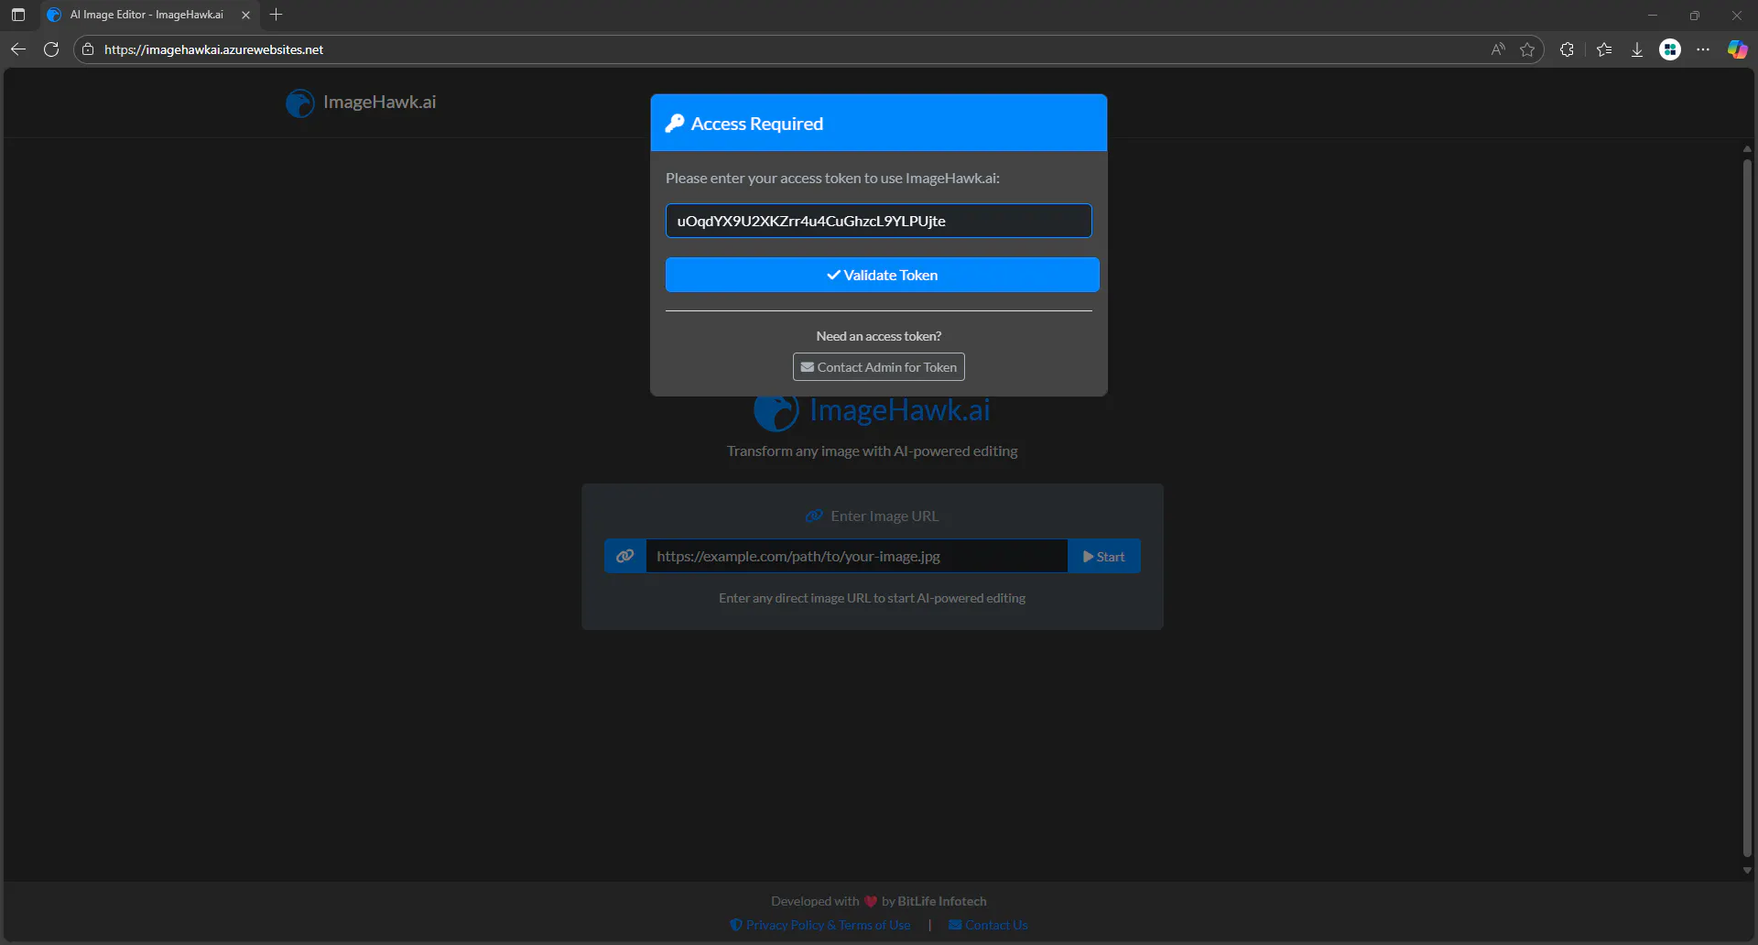
Task: Open the Favorites list icon
Action: point(1604,49)
